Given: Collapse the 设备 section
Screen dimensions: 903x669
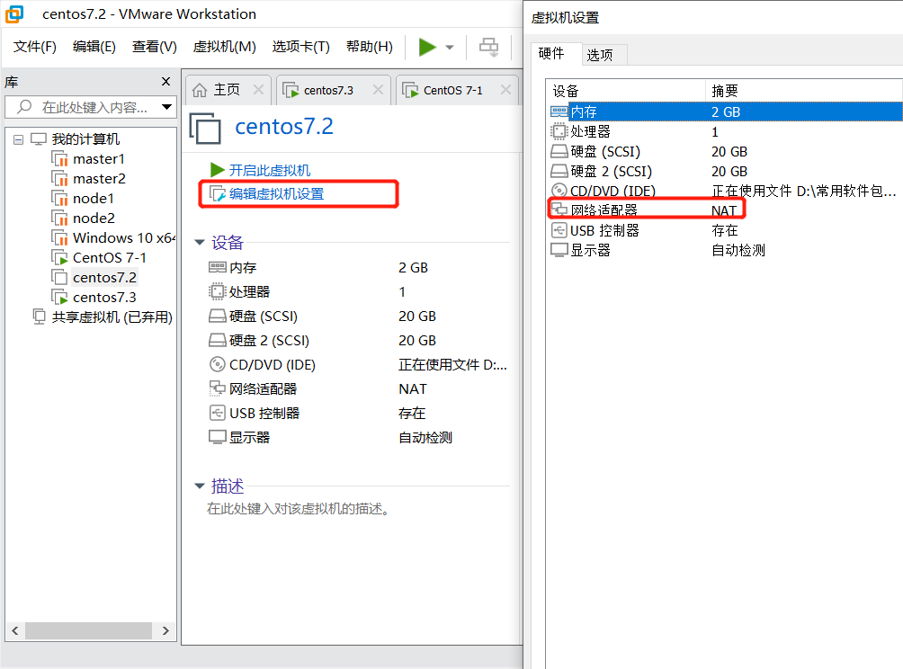Looking at the screenshot, I should [200, 243].
